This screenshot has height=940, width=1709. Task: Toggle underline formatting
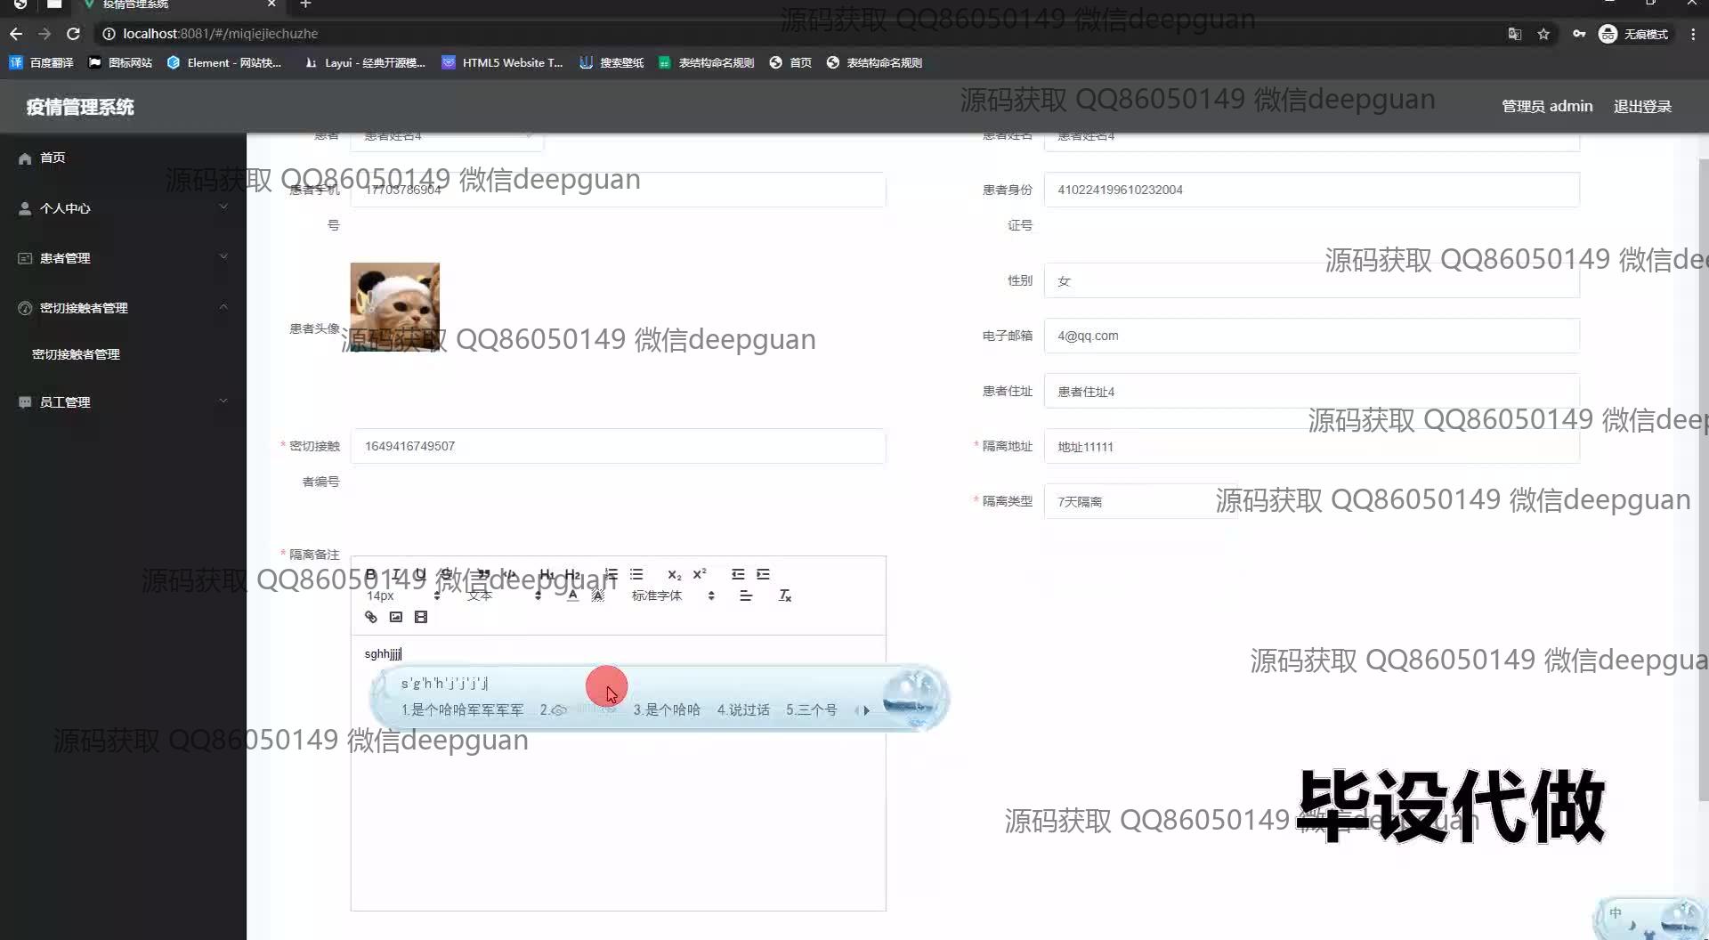coord(420,574)
